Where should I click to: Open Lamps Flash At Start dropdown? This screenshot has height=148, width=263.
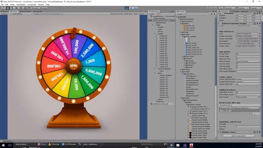pyautogui.click(x=248, y=79)
